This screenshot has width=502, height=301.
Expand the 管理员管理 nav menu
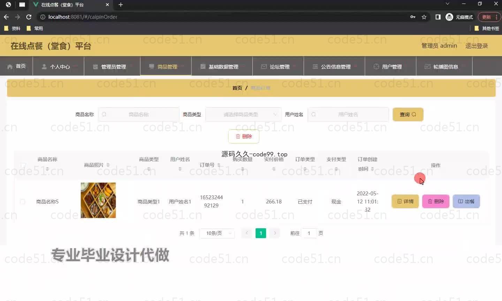pos(112,66)
